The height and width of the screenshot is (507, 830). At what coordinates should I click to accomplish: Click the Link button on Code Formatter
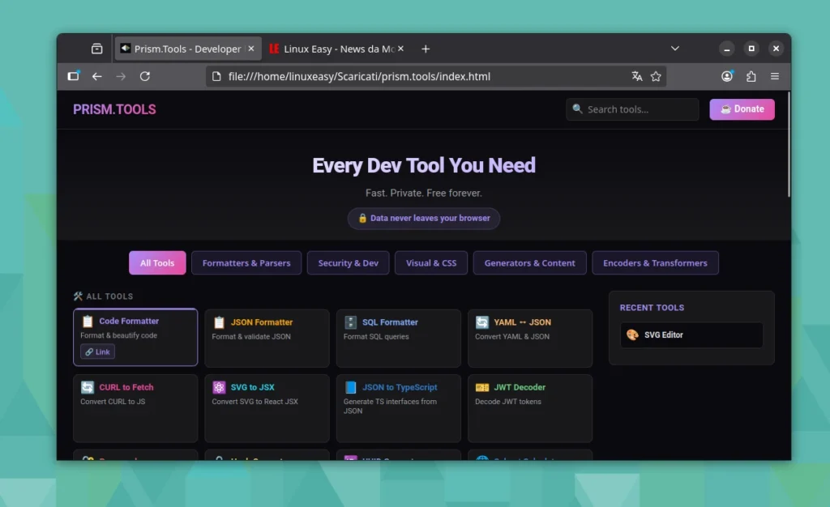pyautogui.click(x=97, y=351)
